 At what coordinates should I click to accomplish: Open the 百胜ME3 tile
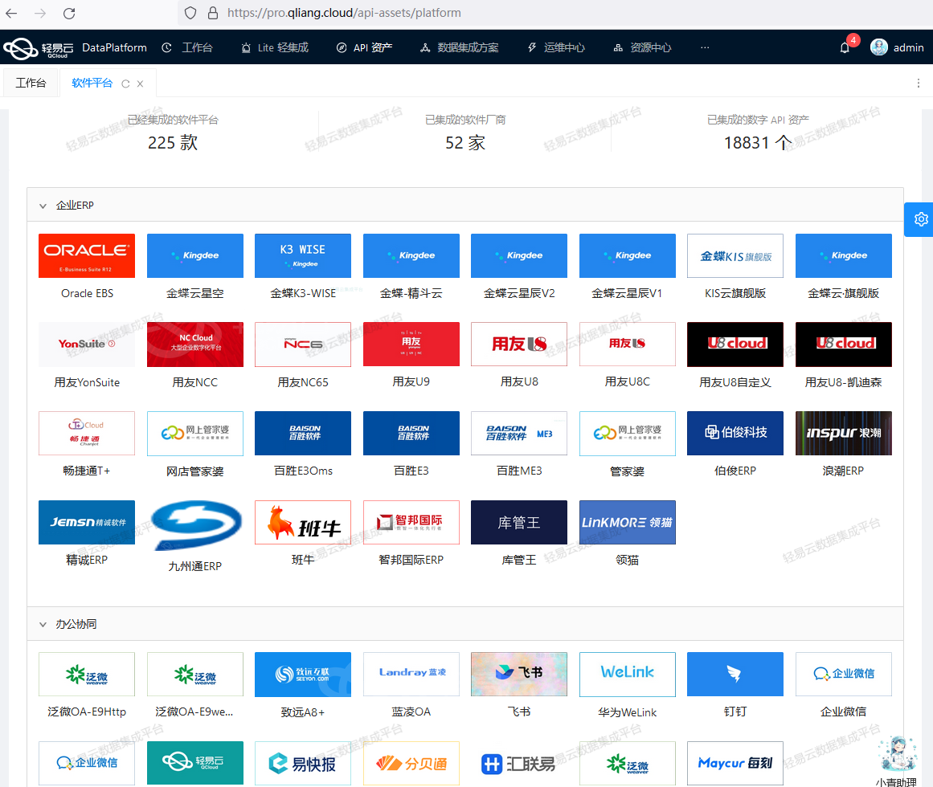(x=519, y=434)
